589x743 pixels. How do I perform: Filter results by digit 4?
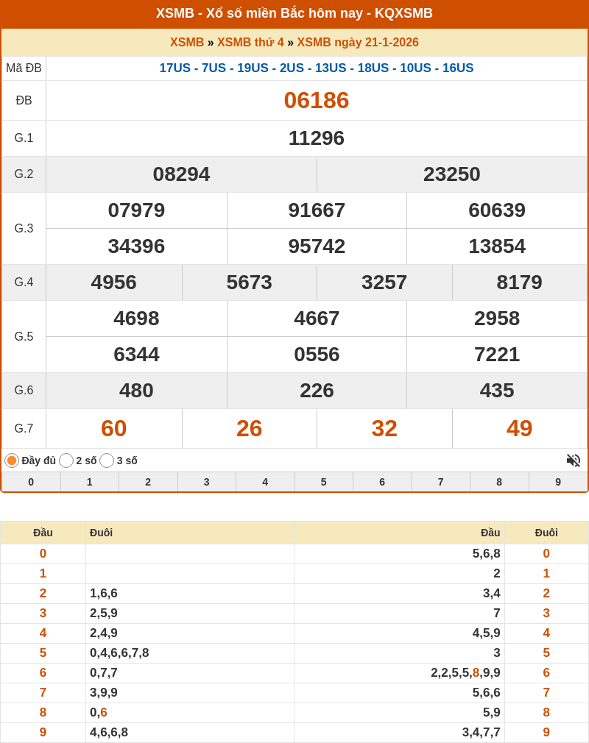point(265,482)
